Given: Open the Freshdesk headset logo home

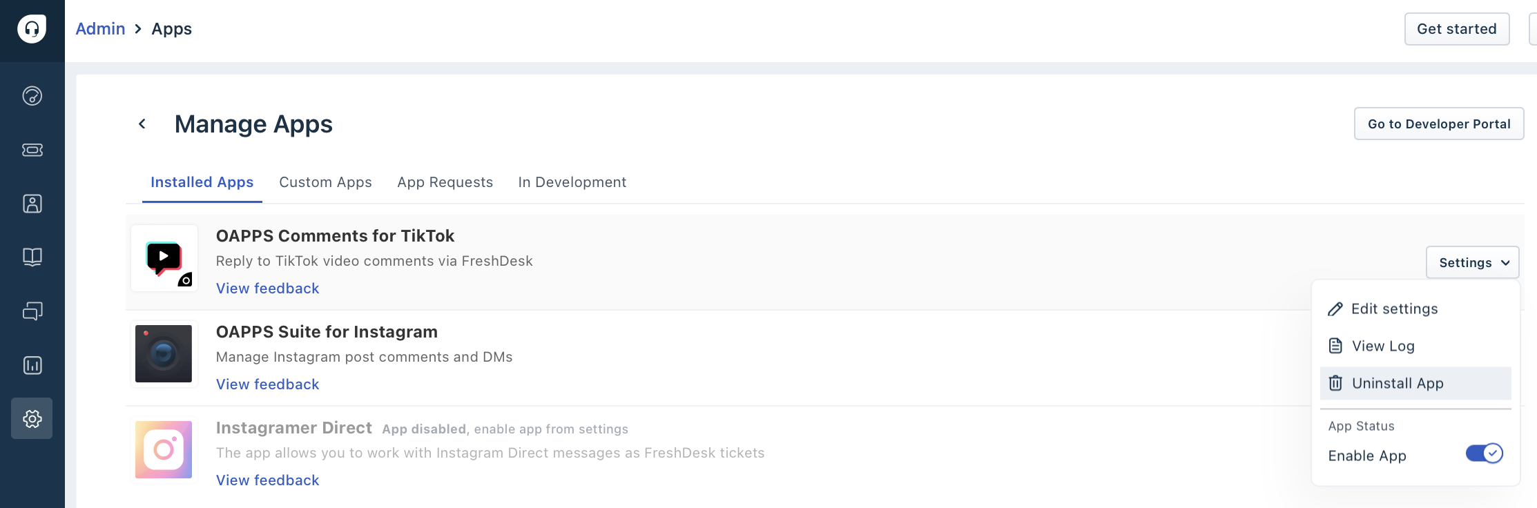Looking at the screenshot, I should 32,29.
